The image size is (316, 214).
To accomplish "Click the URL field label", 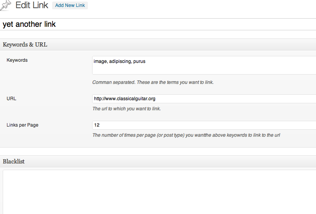I will click(x=12, y=99).
